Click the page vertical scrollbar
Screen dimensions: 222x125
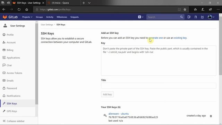pos(221,45)
